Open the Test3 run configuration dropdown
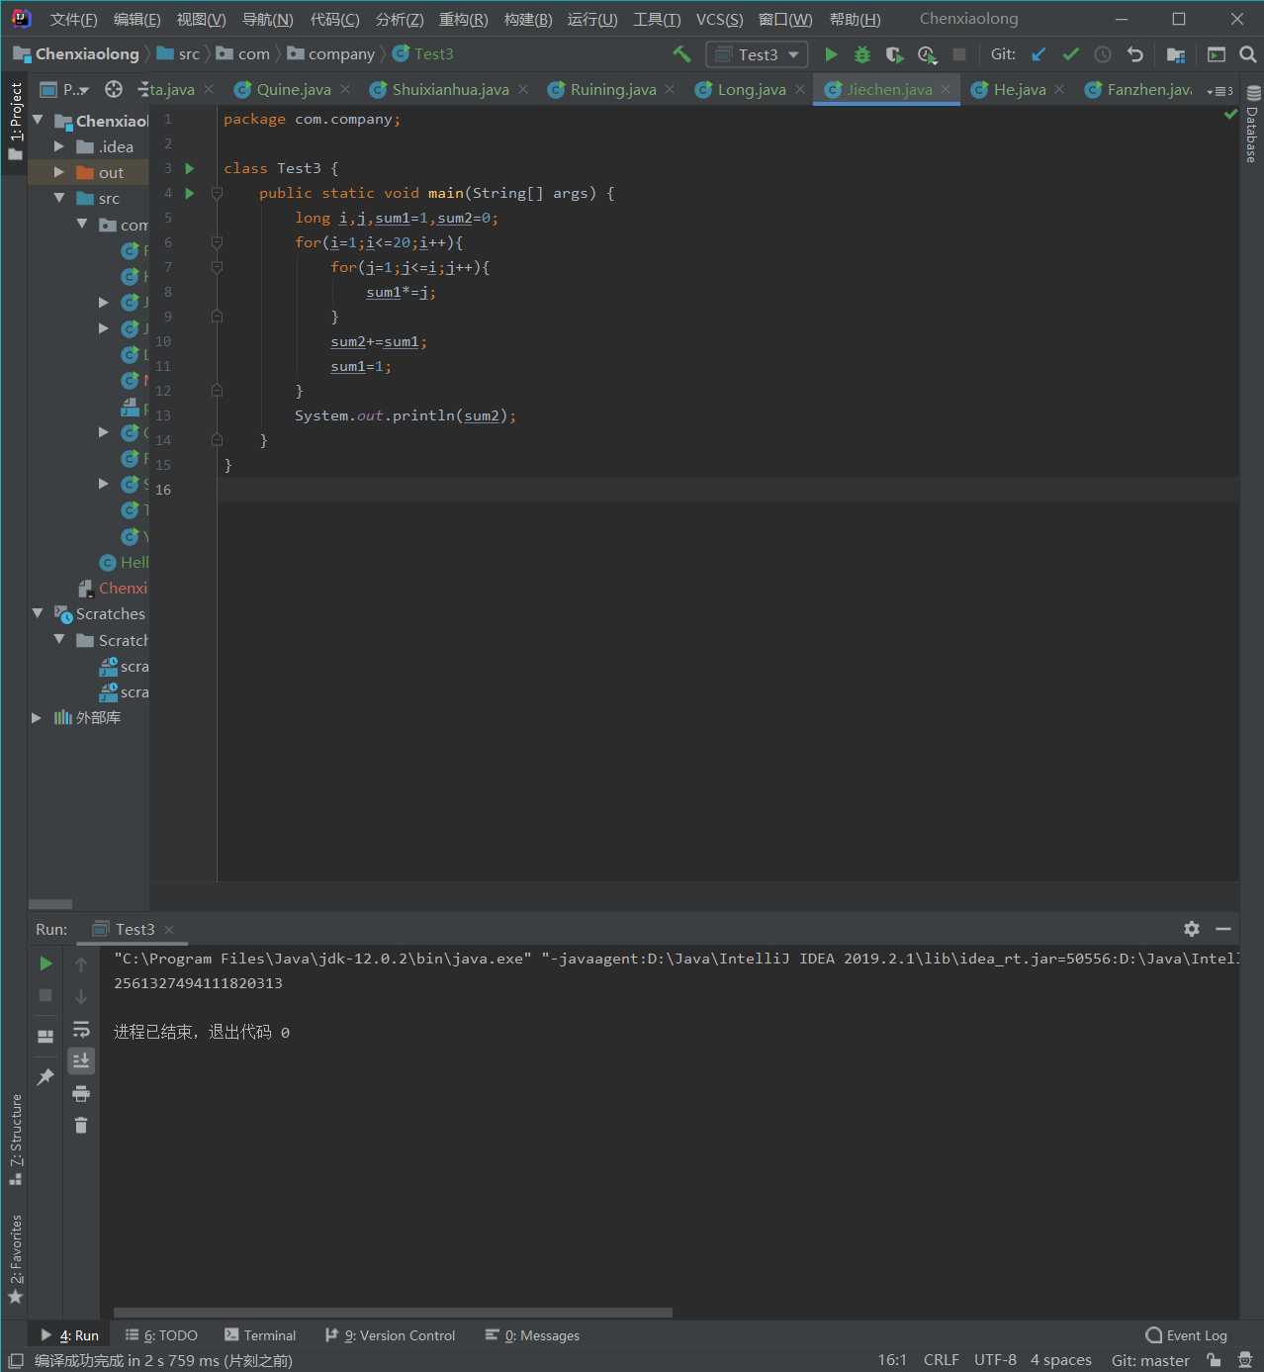1264x1372 pixels. pos(757,54)
